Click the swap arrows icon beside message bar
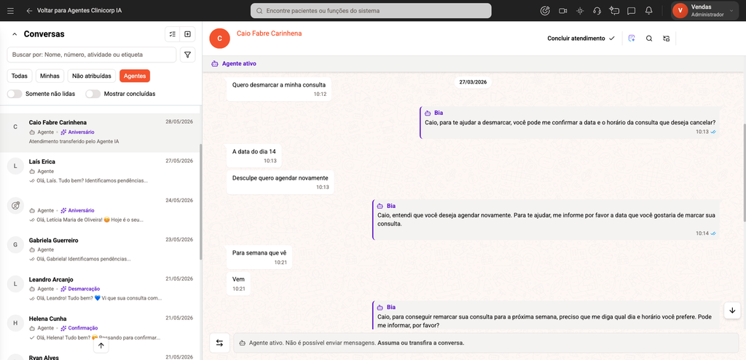This screenshot has height=360, width=746. 219,343
